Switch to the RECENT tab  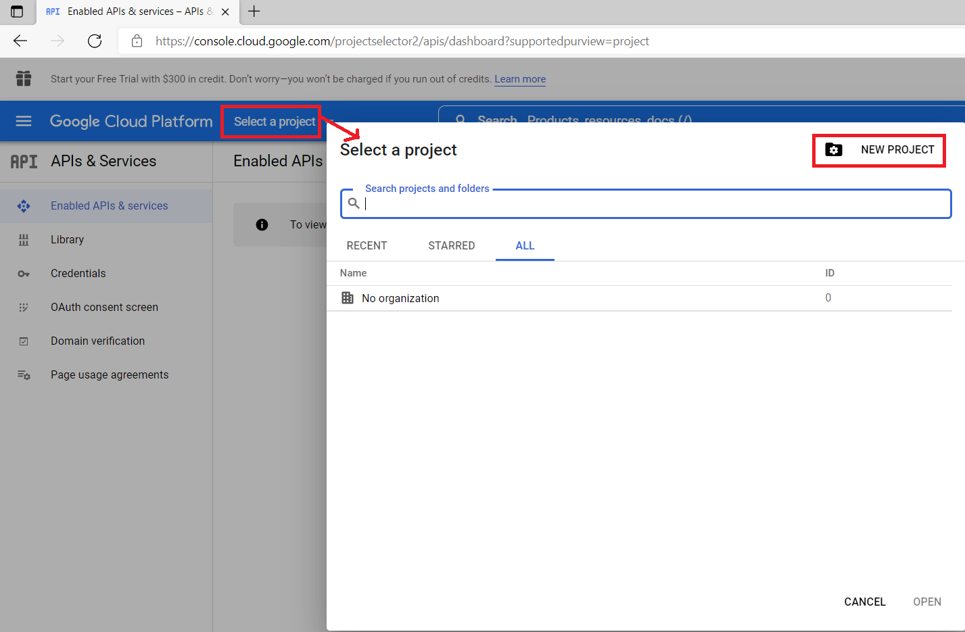click(x=367, y=245)
